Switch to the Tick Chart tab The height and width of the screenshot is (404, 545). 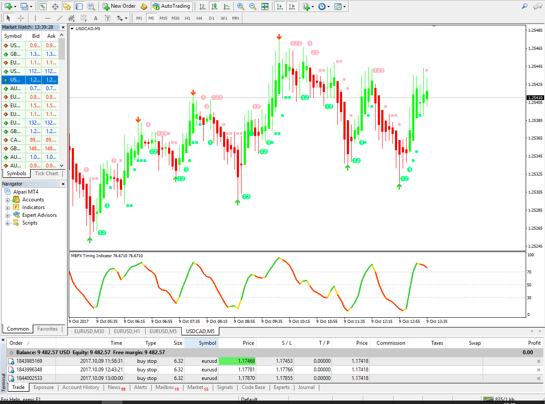click(x=46, y=173)
